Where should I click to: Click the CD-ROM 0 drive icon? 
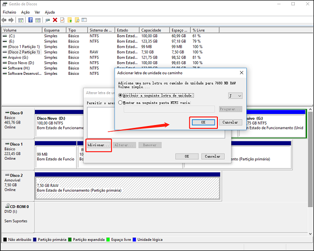tap(7, 206)
